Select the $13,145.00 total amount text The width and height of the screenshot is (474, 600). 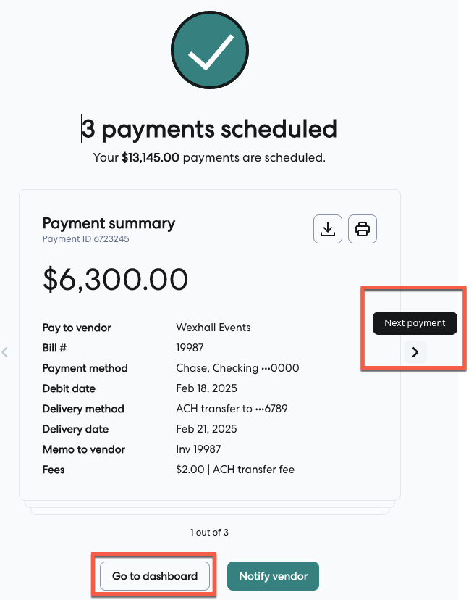click(x=151, y=157)
